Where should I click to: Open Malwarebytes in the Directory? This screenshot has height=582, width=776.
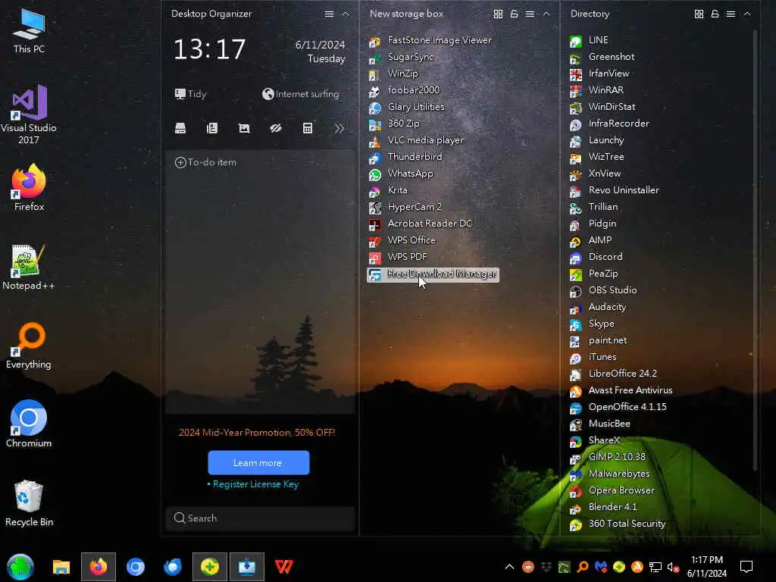tap(610, 474)
